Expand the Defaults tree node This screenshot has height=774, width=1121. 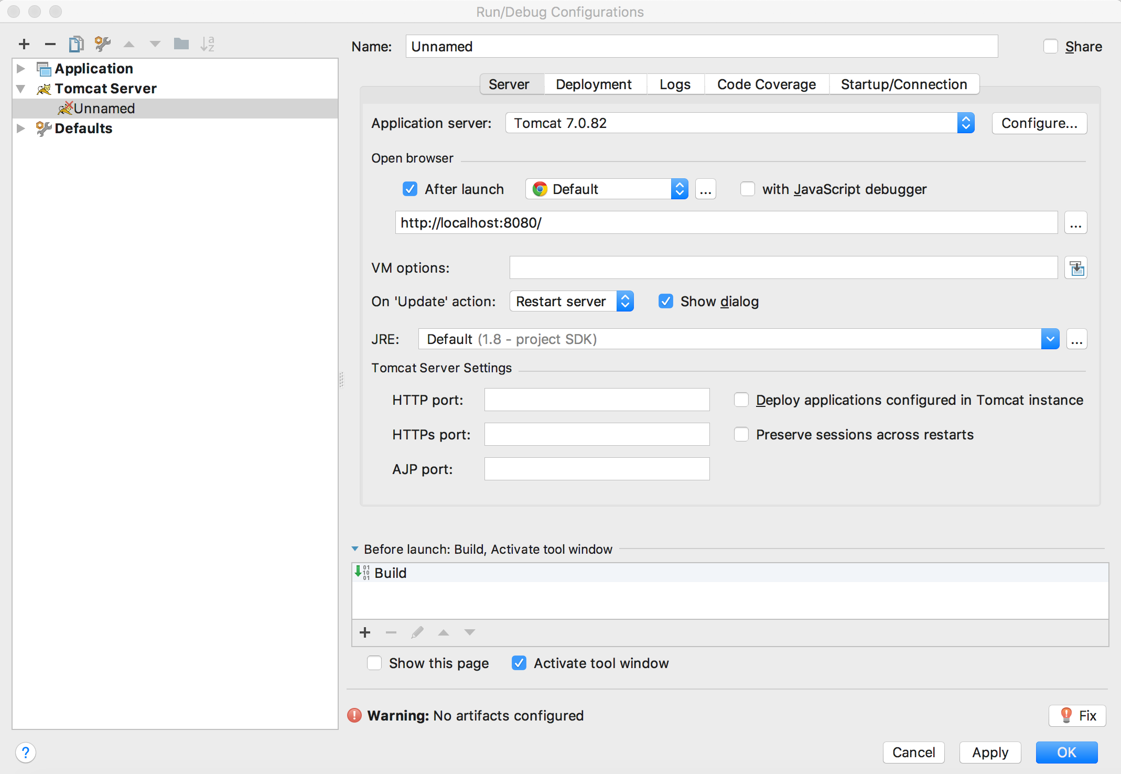21,128
